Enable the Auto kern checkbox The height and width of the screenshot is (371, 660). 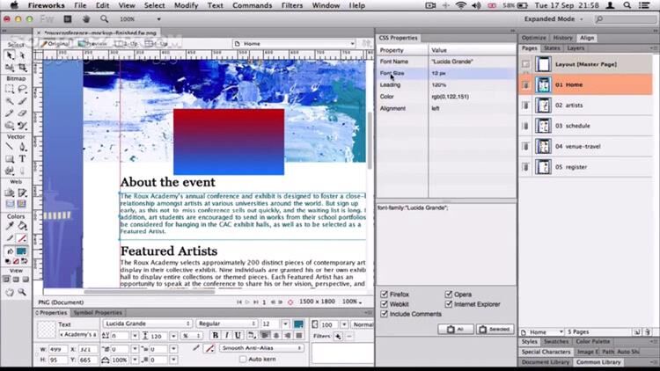click(x=242, y=359)
